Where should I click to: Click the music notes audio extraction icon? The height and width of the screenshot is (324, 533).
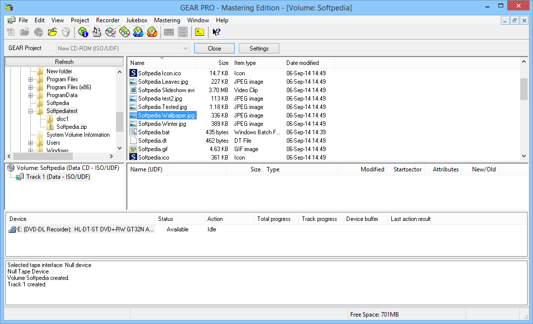click(97, 32)
